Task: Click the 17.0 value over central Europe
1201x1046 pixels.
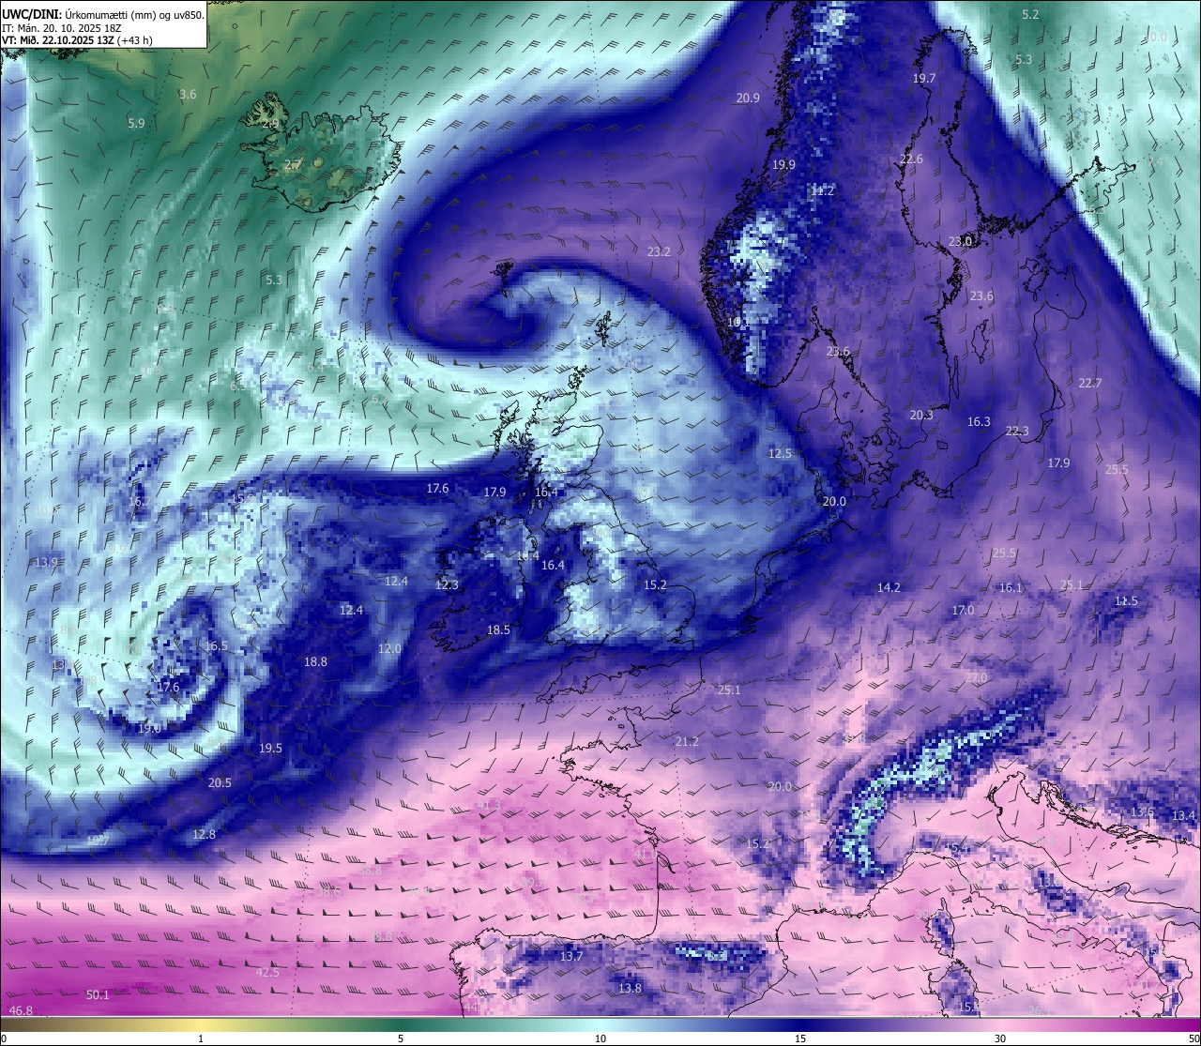Action: coord(963,610)
